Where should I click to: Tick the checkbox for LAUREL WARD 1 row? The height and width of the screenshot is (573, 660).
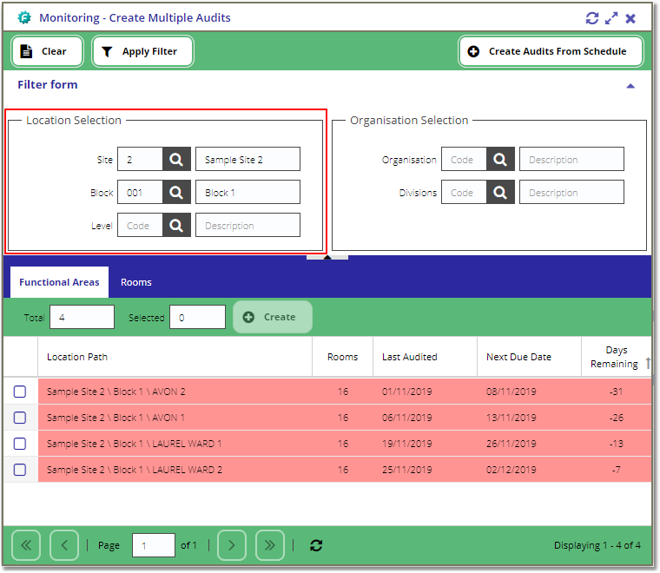[x=20, y=444]
